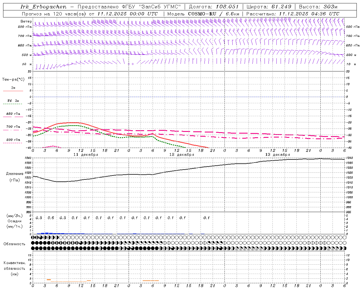
Task: Click the Irk_Erbogachen station name in the header
Action: click(43, 7)
